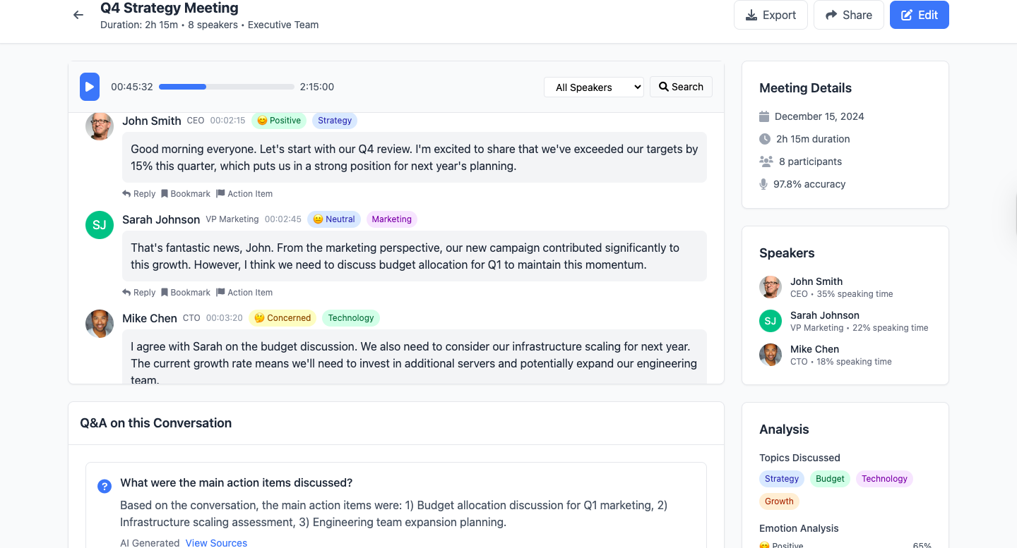This screenshot has width=1017, height=548.
Task: Reply to Sarah Johnson's message
Action: (138, 293)
